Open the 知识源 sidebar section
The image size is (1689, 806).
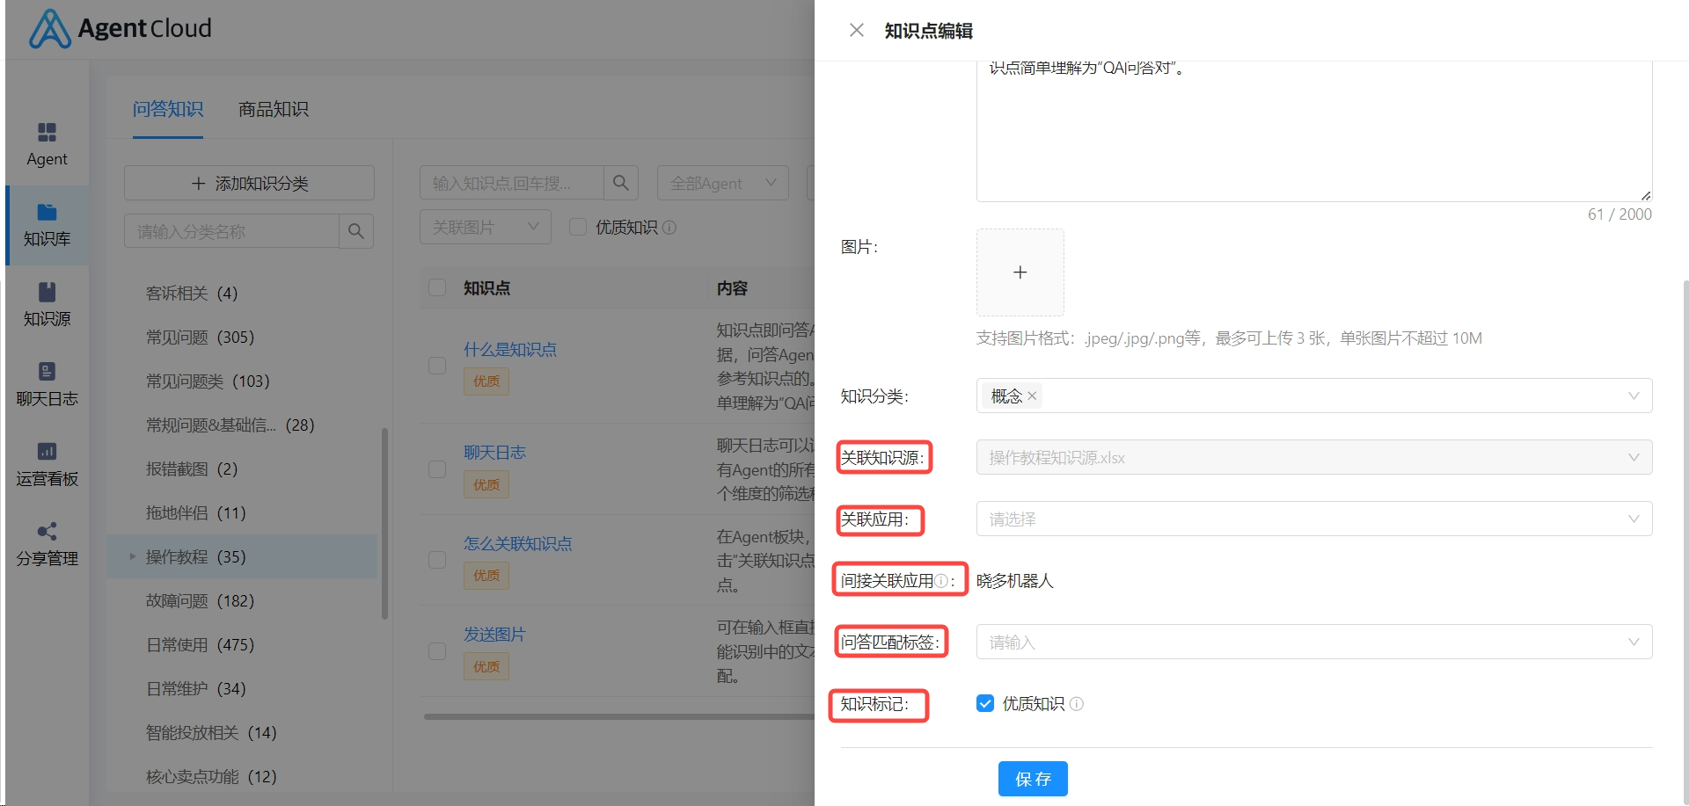pyautogui.click(x=47, y=304)
